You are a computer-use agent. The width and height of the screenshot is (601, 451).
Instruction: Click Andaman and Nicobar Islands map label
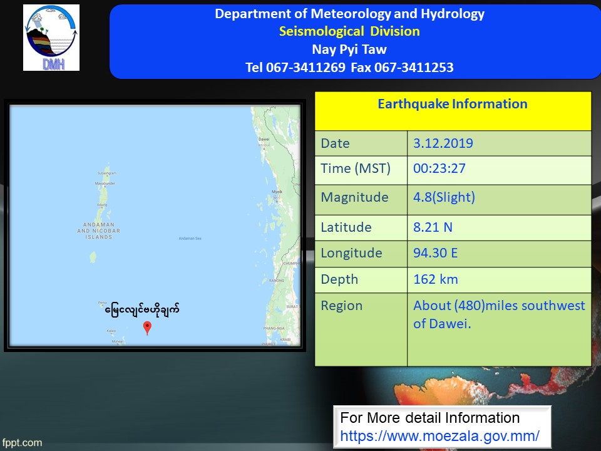click(x=99, y=231)
